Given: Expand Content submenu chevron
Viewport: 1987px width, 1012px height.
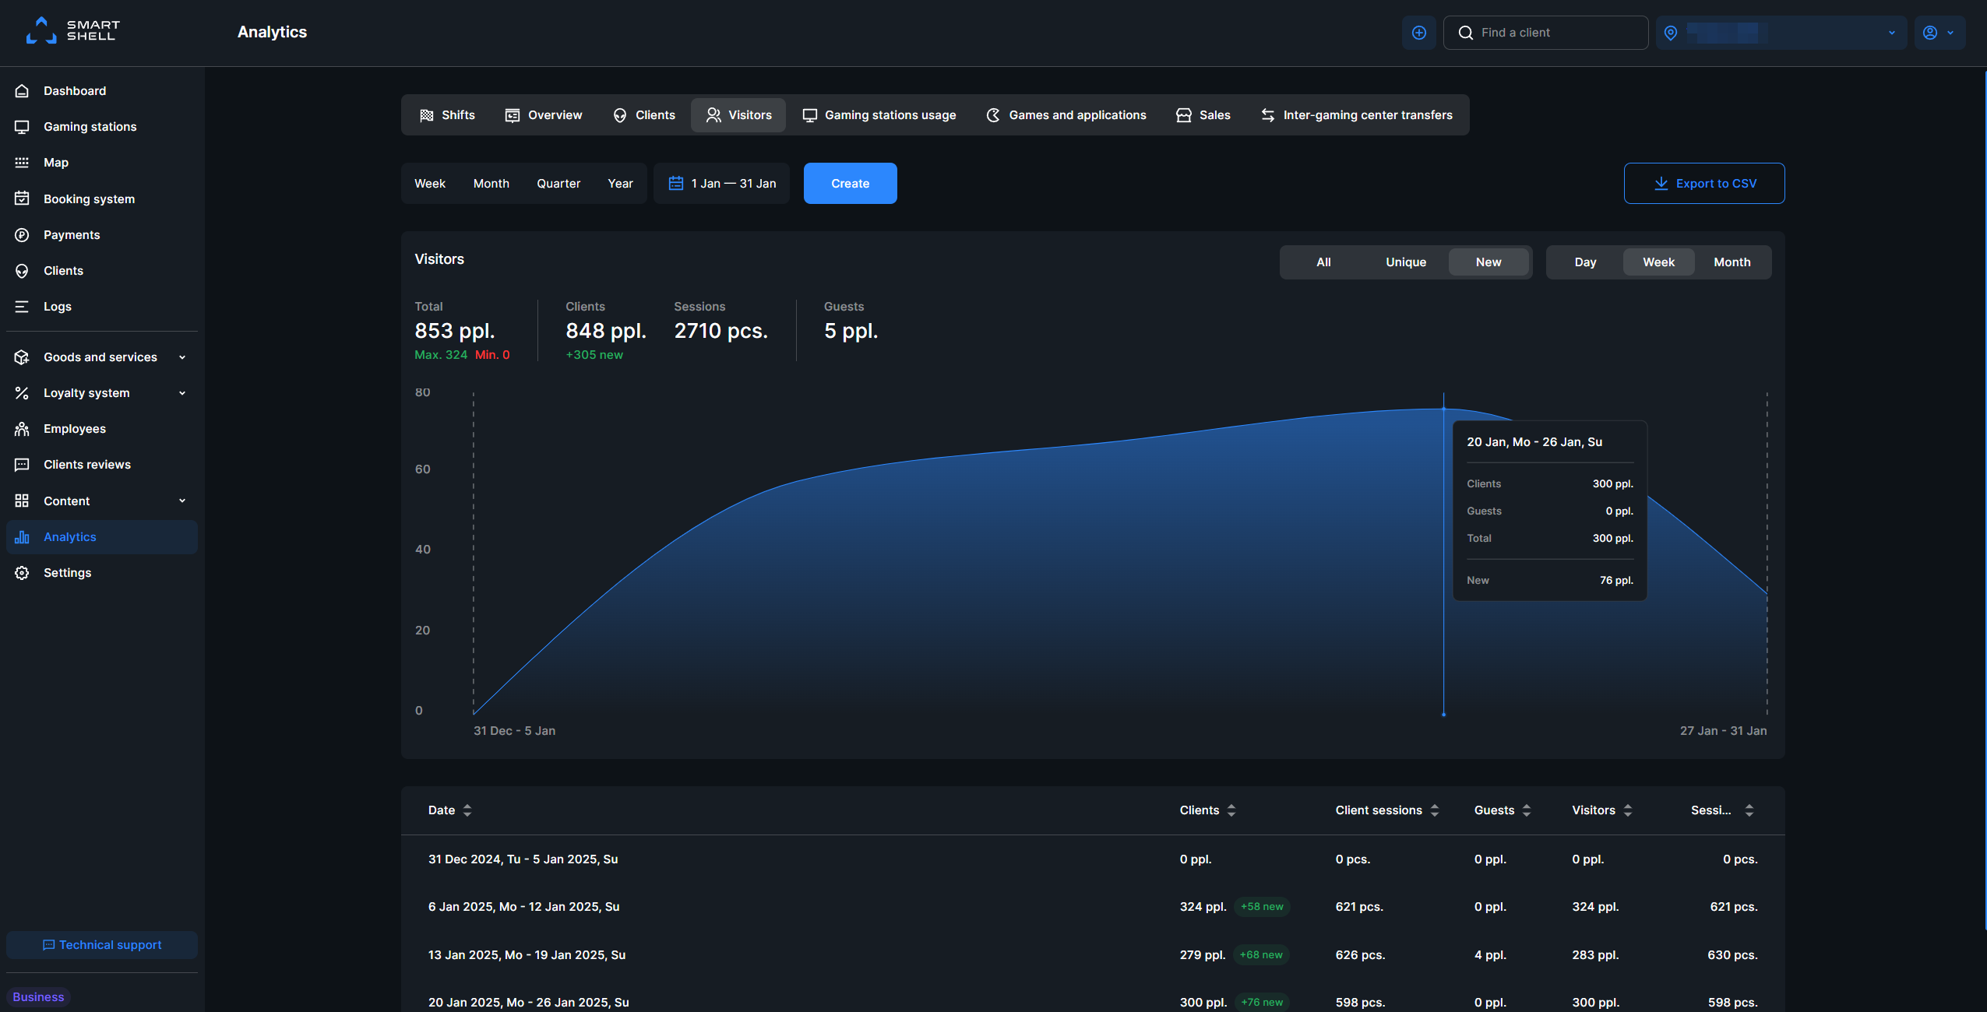Looking at the screenshot, I should point(182,501).
